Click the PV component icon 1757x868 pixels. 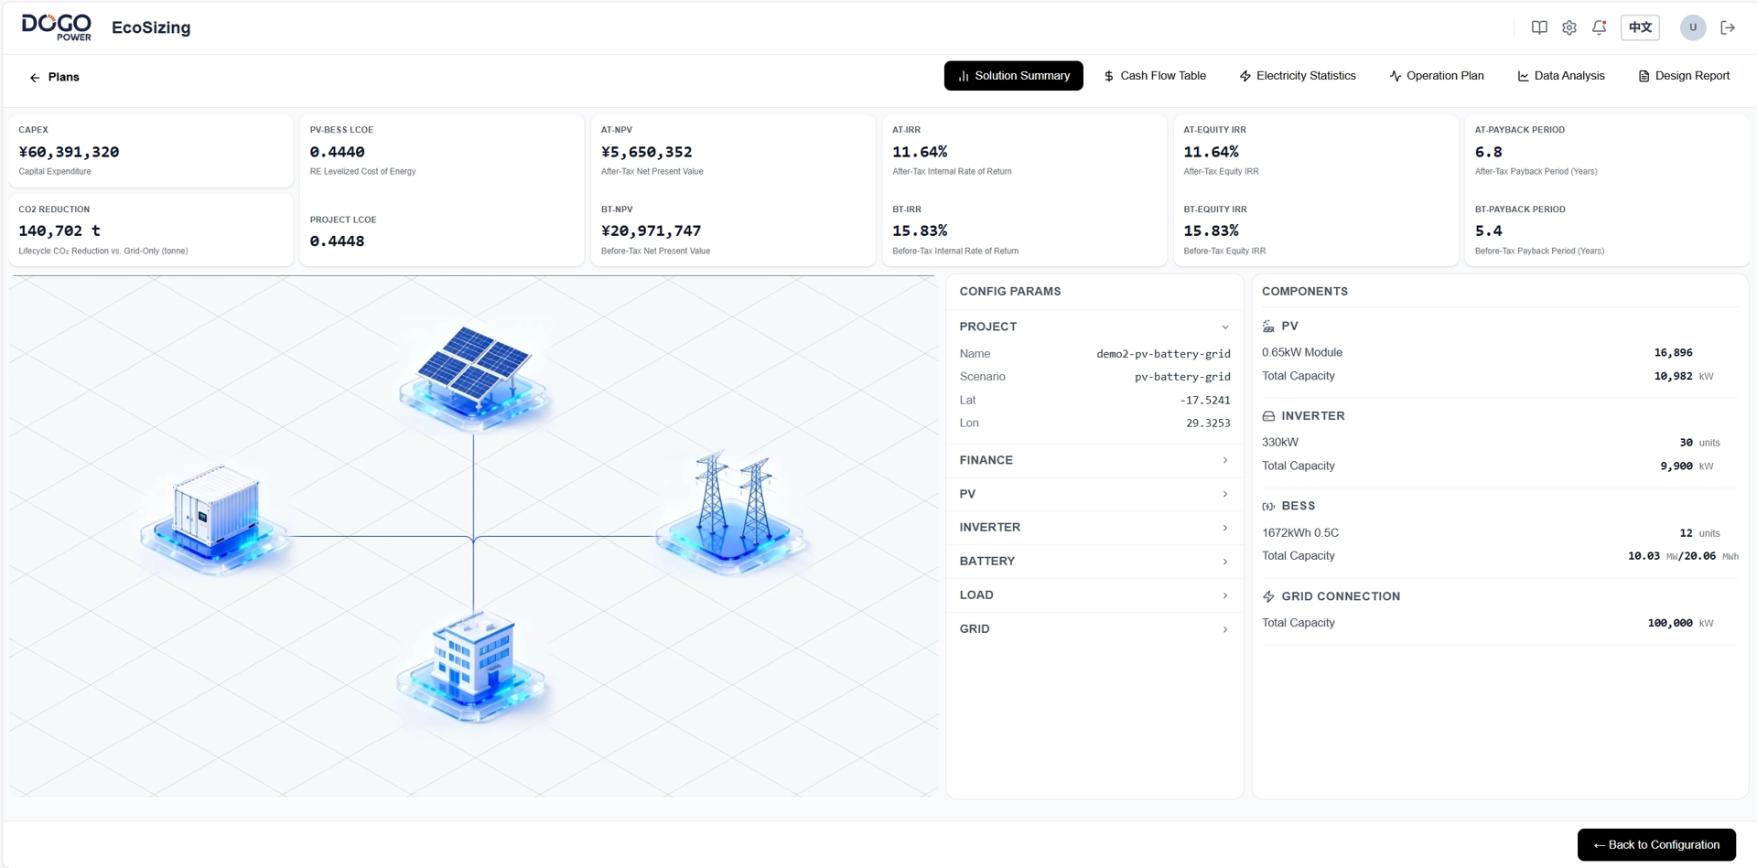click(x=1268, y=327)
